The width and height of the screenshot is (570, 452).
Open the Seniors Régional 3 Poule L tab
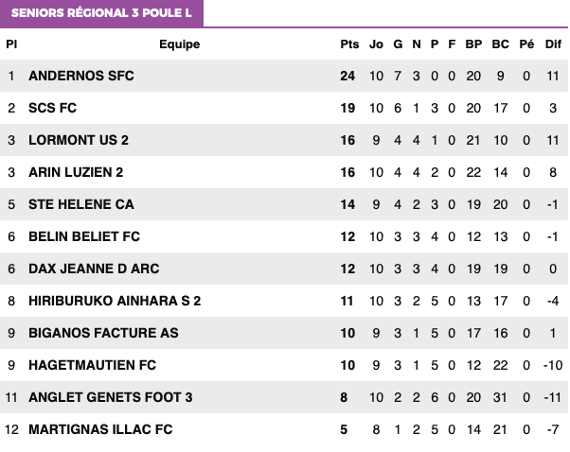tap(101, 13)
